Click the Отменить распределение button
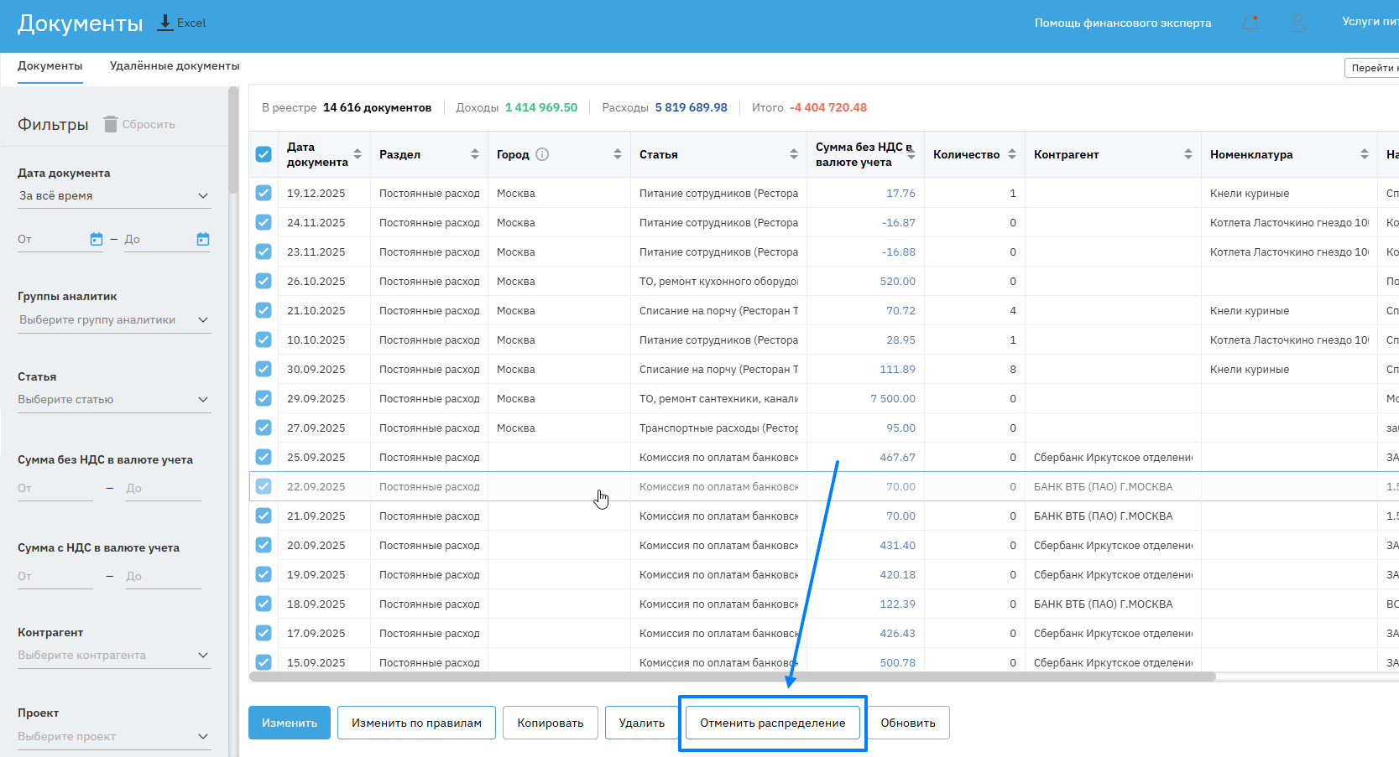 point(772,723)
